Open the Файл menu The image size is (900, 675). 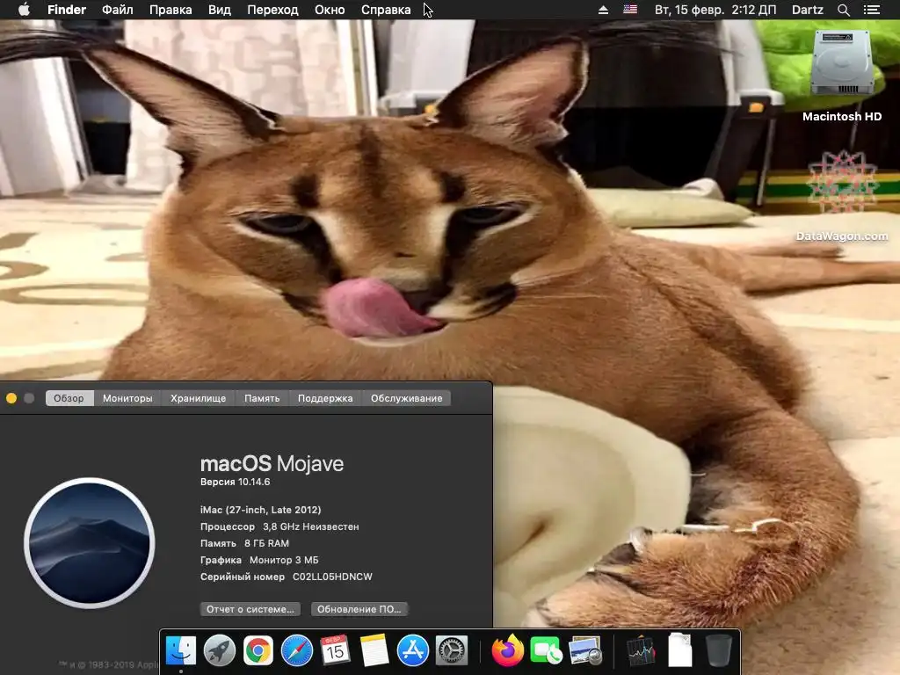pos(118,10)
